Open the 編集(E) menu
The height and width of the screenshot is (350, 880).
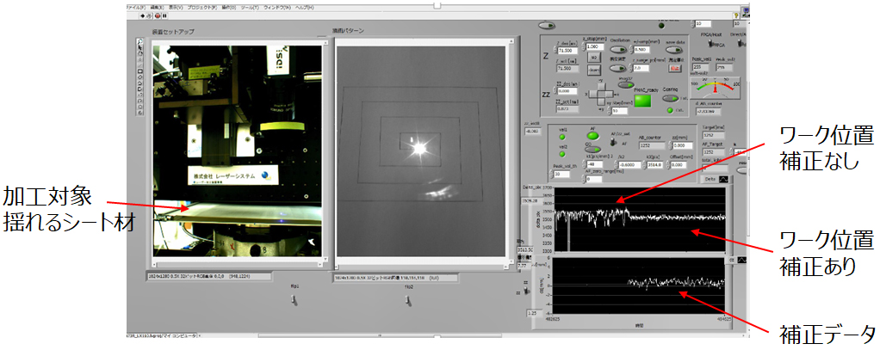point(157,8)
